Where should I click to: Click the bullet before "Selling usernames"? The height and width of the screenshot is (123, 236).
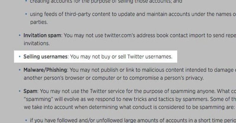coord(20,56)
